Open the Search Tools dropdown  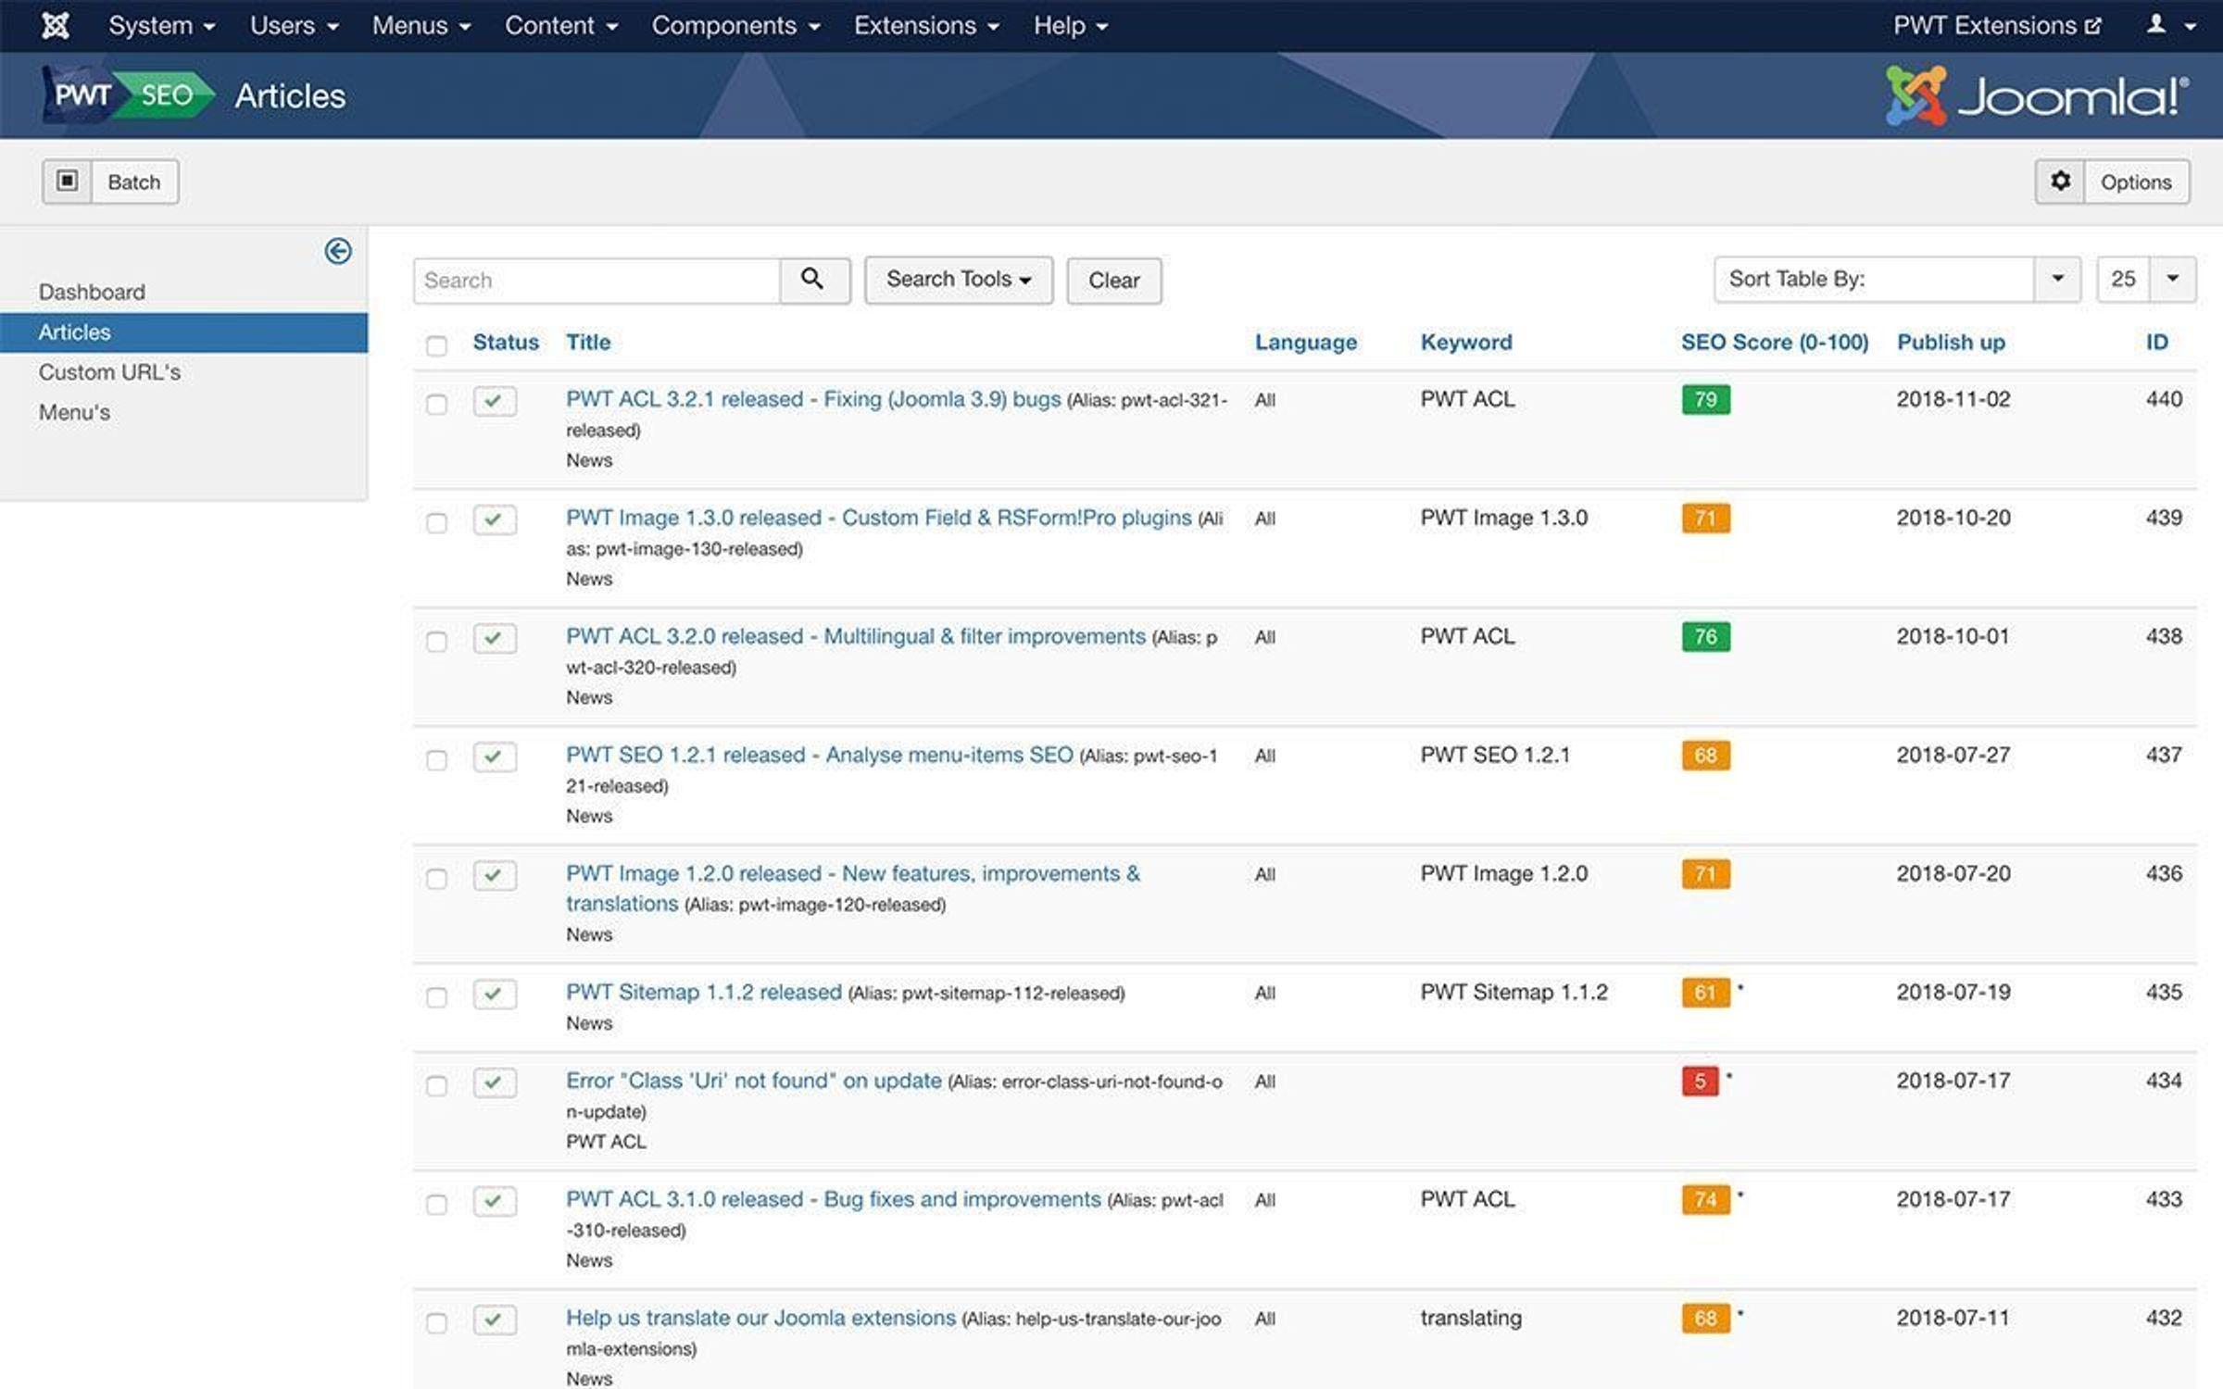point(959,279)
